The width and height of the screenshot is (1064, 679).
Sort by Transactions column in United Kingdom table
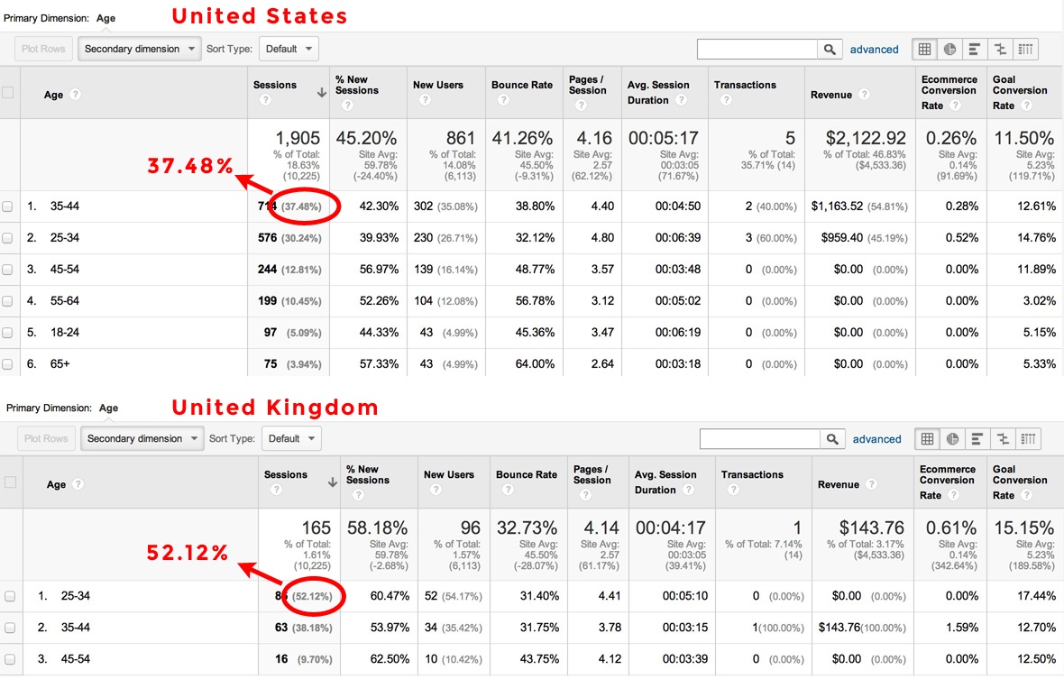(x=752, y=475)
